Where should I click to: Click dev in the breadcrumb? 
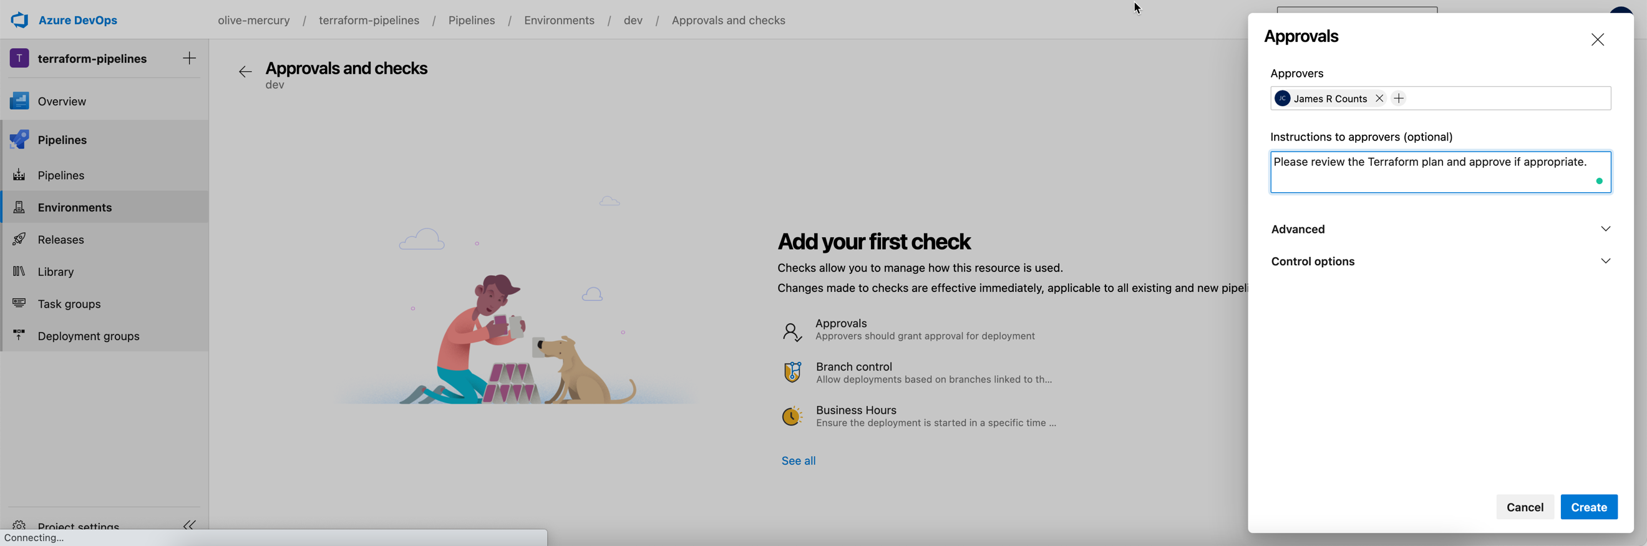[633, 21]
